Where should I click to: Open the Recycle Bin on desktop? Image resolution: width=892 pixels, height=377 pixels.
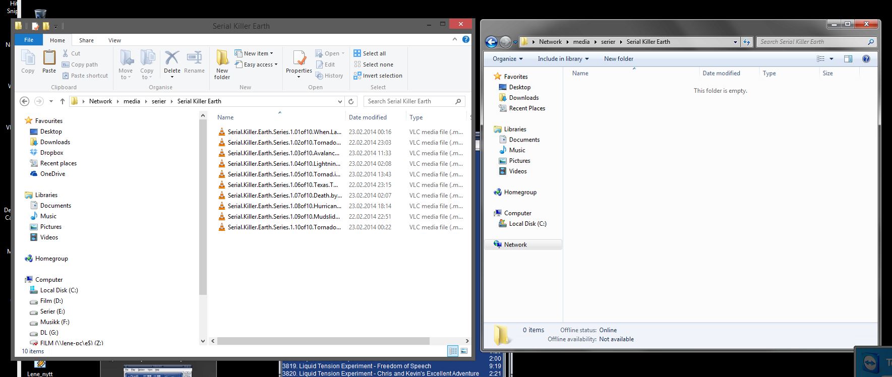pyautogui.click(x=40, y=14)
